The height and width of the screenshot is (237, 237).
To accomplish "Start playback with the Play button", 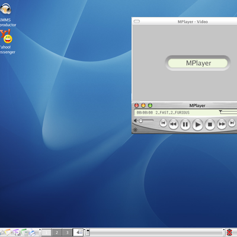I will pos(197,124).
